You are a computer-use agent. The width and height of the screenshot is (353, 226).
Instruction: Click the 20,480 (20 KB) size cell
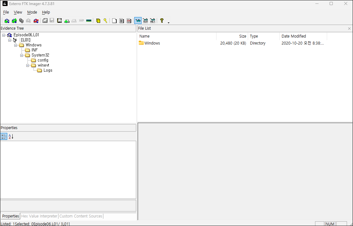click(233, 43)
